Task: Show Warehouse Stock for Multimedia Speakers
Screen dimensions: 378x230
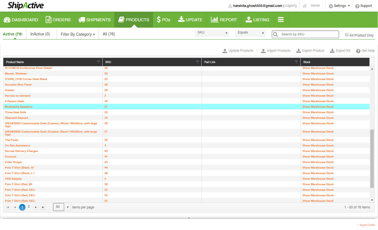Action: coord(318,107)
